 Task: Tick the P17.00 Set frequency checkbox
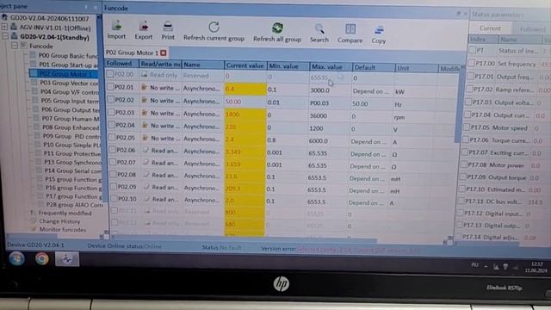coord(471,63)
